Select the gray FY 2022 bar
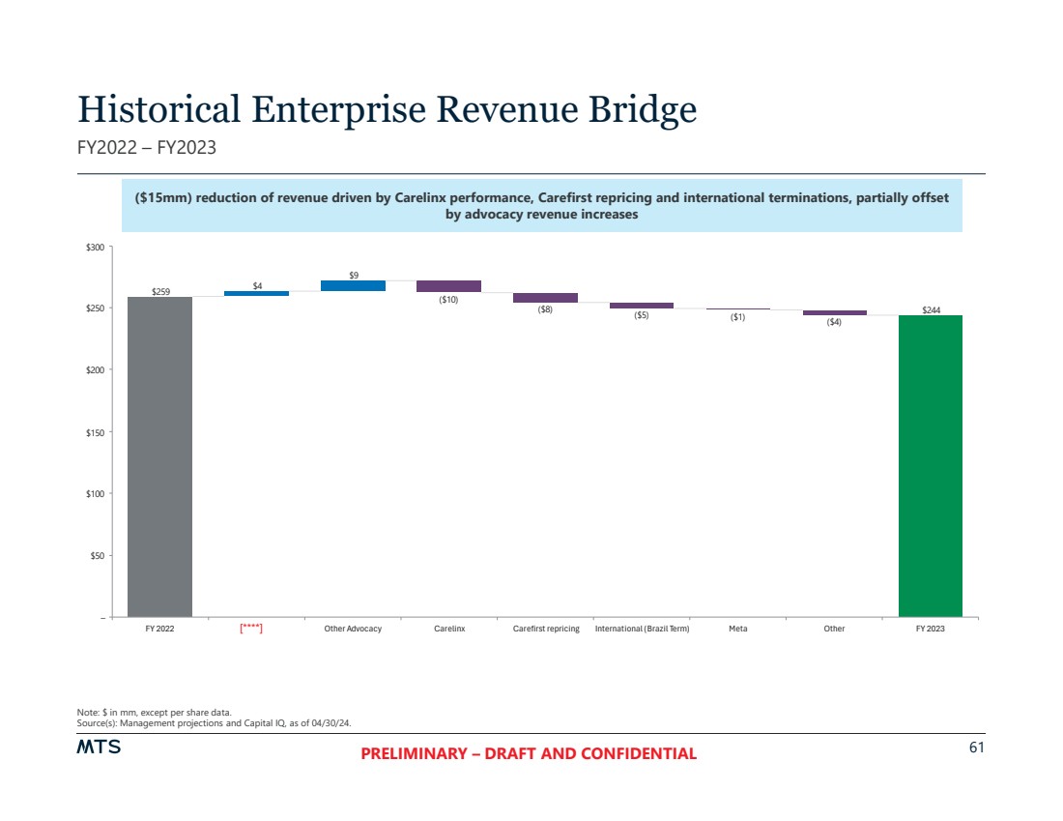 tap(159, 455)
